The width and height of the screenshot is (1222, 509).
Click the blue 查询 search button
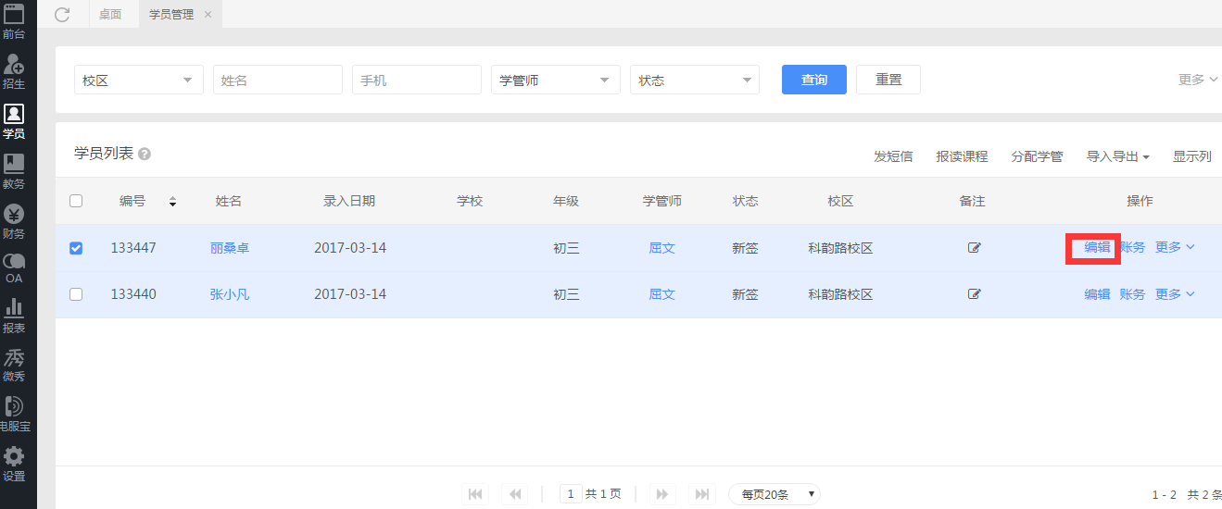(x=814, y=80)
